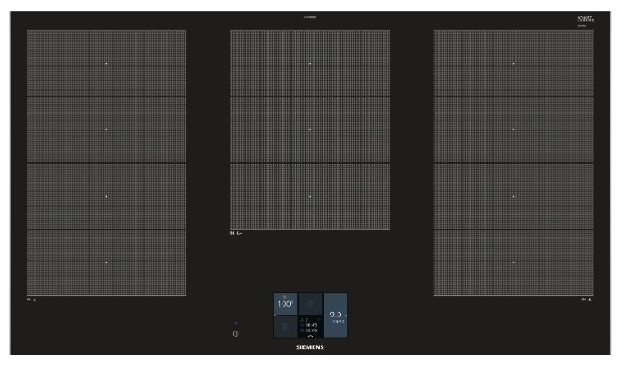Select the bottom segment of left cooking zone
The height and width of the screenshot is (366, 621).
pos(106,262)
